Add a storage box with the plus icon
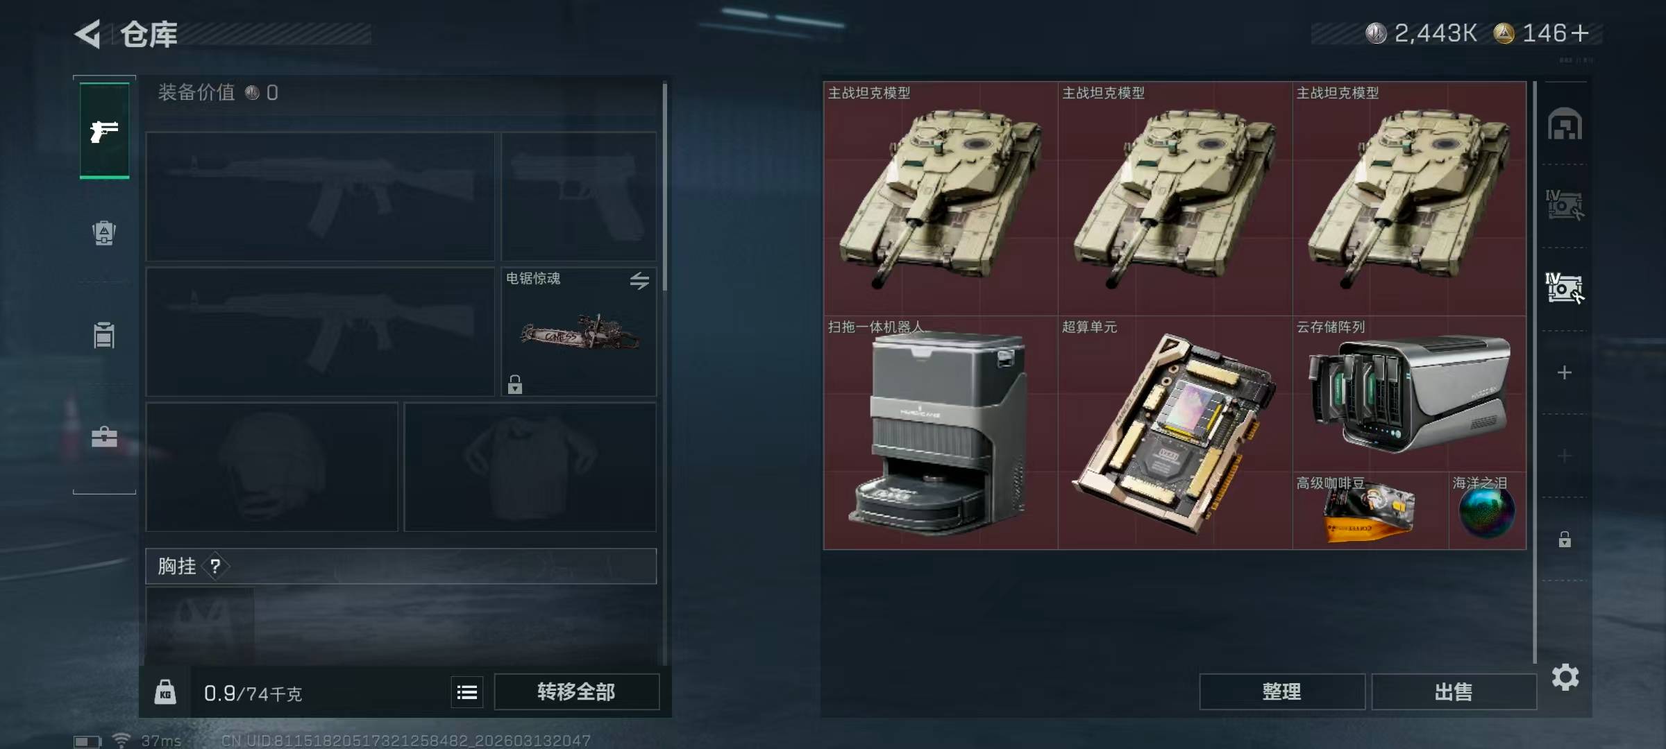 coord(1565,373)
